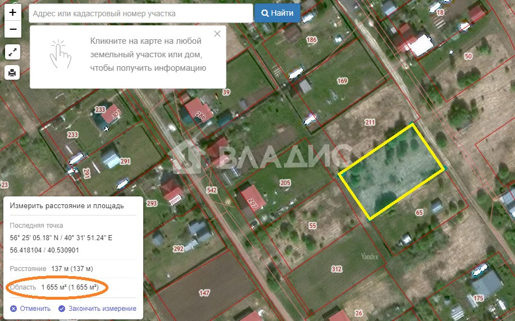
Task: Click the Найти search button
Action: (277, 13)
